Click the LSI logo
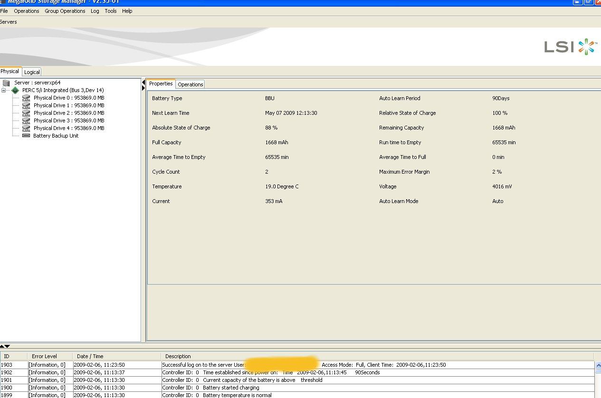Image resolution: width=601 pixels, height=398 pixels. pyautogui.click(x=570, y=46)
